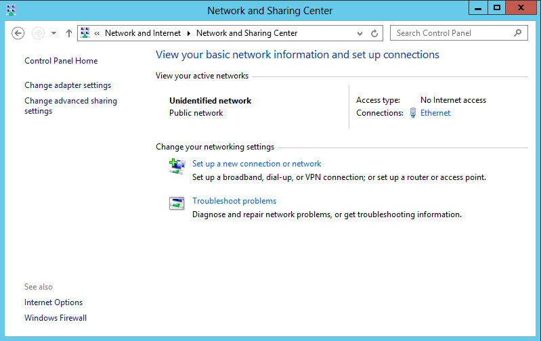Click the Control Panel icon in address bar
541x341 pixels.
pos(85,32)
